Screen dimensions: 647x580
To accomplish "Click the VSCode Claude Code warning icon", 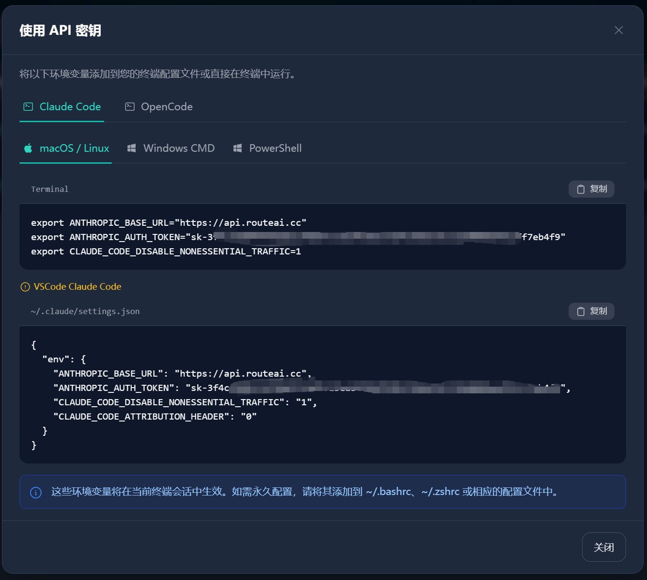I will point(25,287).
